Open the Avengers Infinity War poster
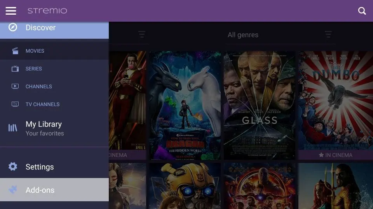 (x=259, y=186)
